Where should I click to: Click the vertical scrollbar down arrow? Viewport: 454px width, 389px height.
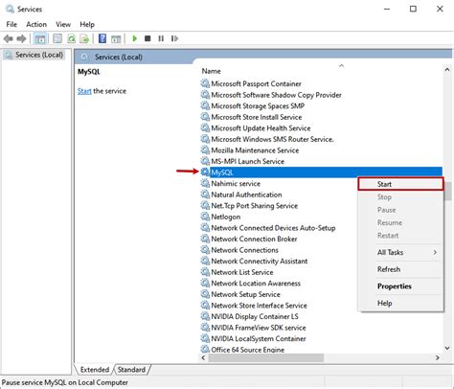point(447,348)
